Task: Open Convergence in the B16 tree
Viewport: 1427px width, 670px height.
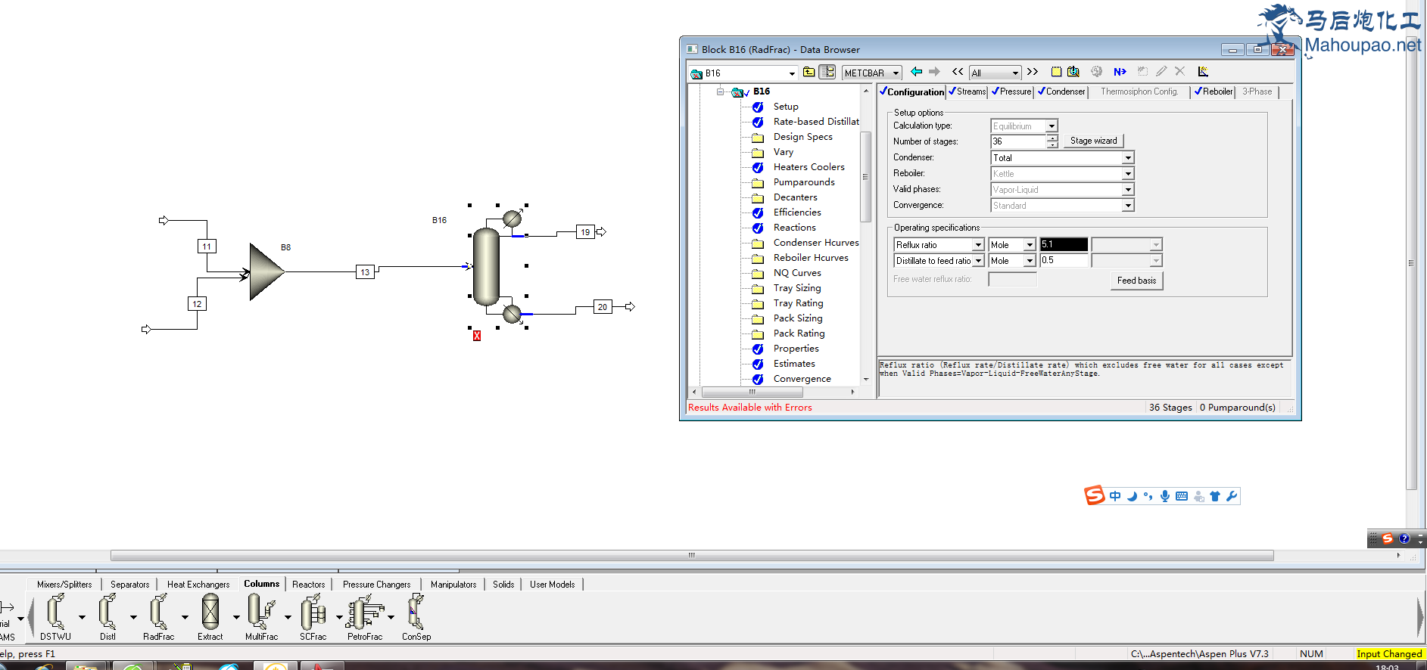Action: click(802, 379)
